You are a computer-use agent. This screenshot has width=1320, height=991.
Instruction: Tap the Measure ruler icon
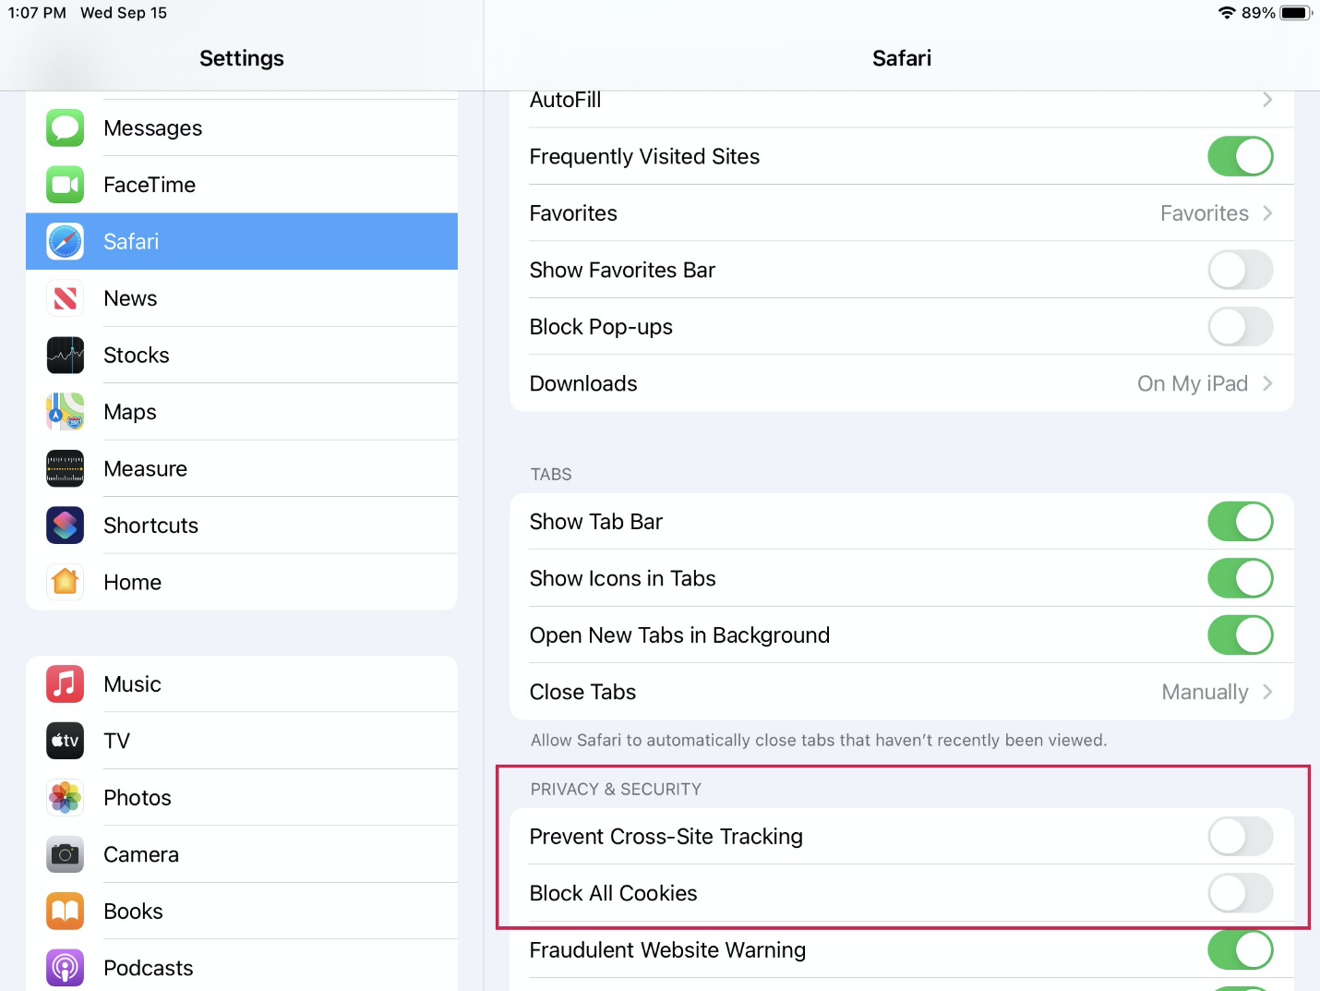[x=66, y=469]
